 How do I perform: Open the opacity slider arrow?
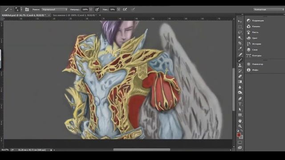point(91,9)
